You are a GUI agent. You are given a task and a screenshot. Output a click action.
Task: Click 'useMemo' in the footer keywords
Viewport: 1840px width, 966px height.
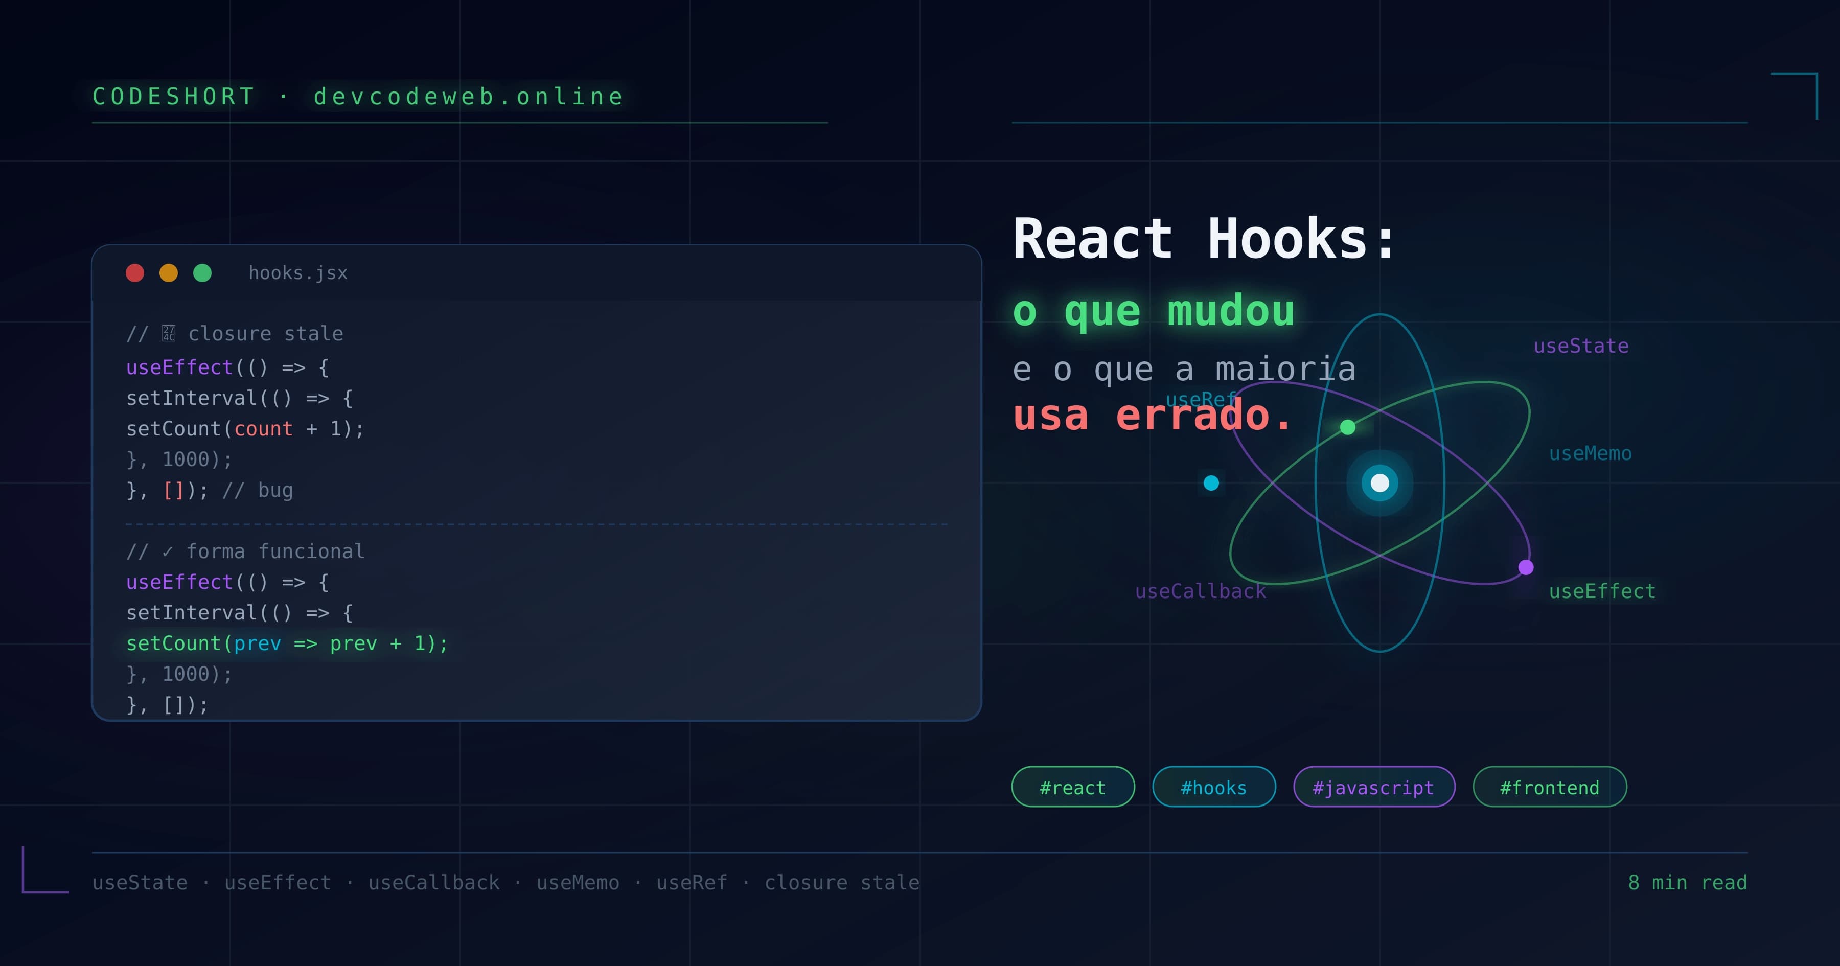[578, 882]
